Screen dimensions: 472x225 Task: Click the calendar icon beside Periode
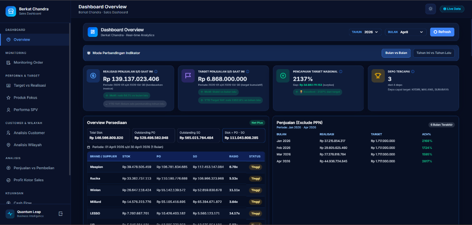coord(88,147)
